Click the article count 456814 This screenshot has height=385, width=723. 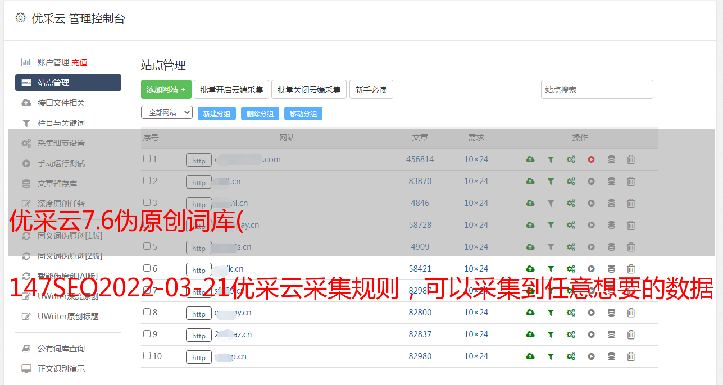click(x=420, y=159)
